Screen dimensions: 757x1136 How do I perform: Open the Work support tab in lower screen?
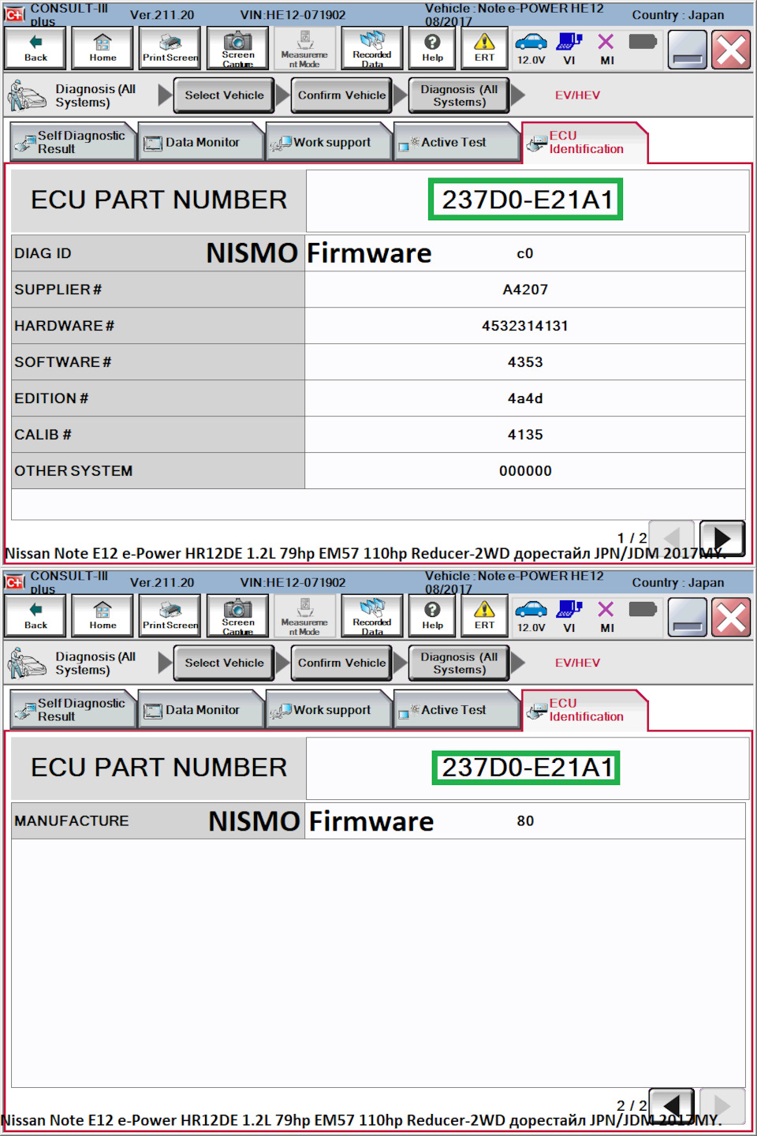coord(329,710)
